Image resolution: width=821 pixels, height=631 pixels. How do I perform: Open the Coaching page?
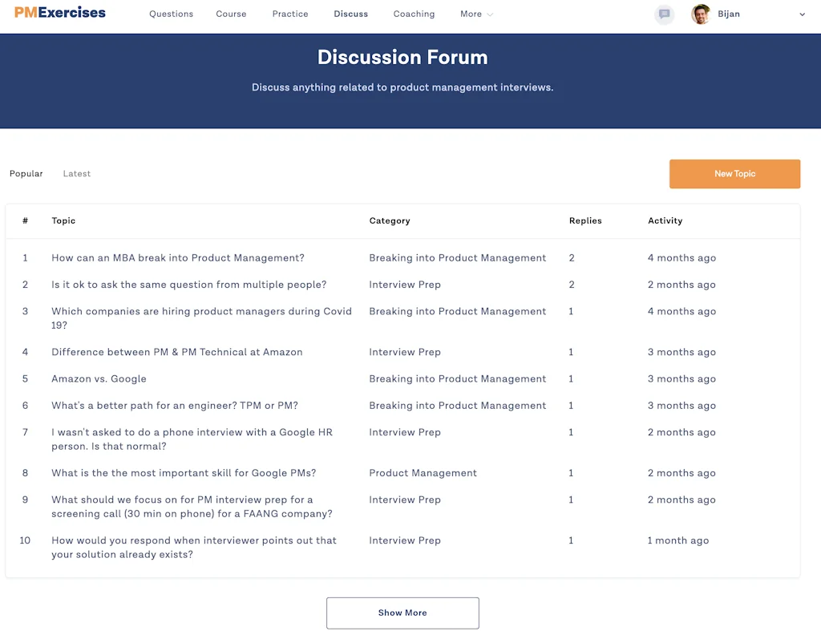(x=414, y=14)
